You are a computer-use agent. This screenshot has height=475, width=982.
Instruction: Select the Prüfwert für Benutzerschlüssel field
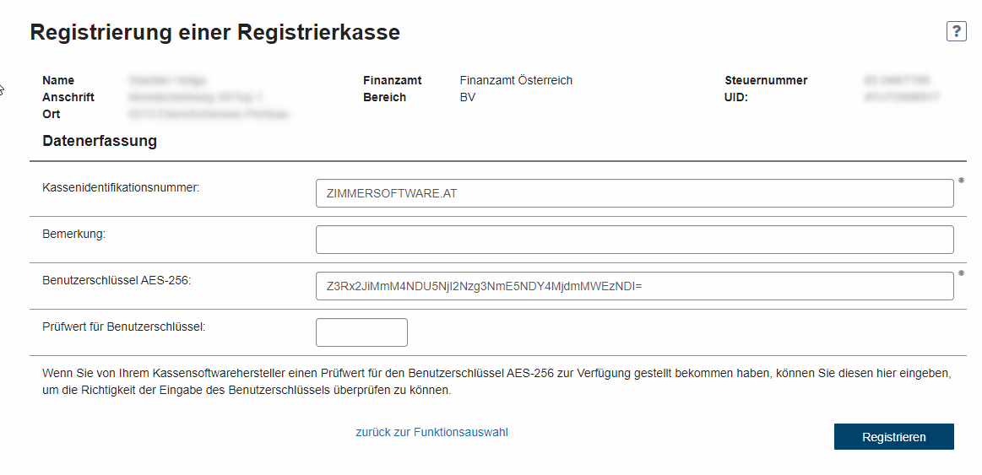point(361,332)
